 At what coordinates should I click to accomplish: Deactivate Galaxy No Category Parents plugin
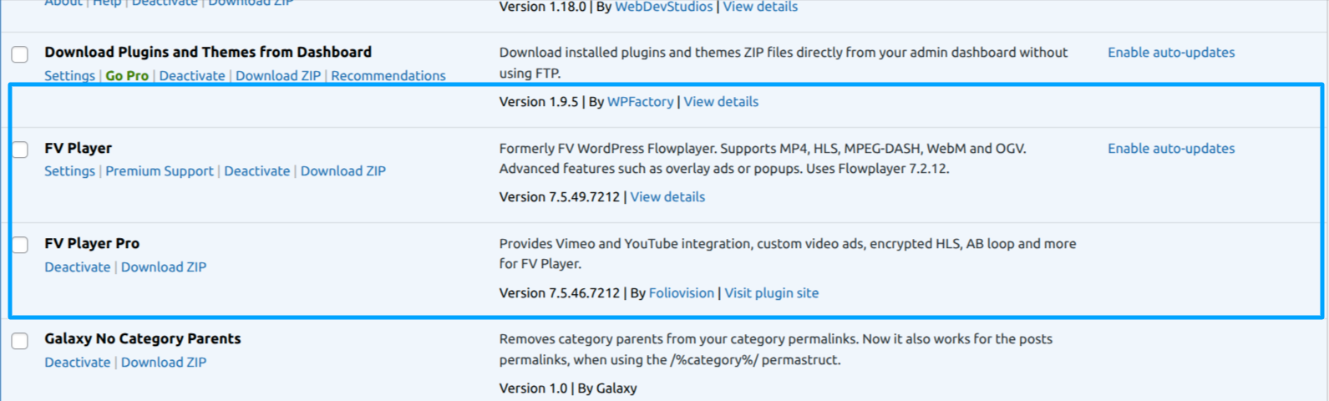click(77, 363)
